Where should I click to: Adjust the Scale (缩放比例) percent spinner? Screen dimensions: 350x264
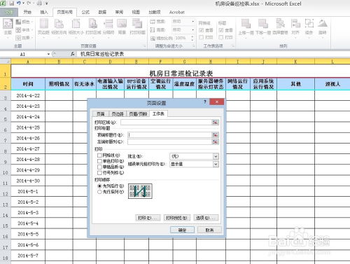(x=192, y=38)
